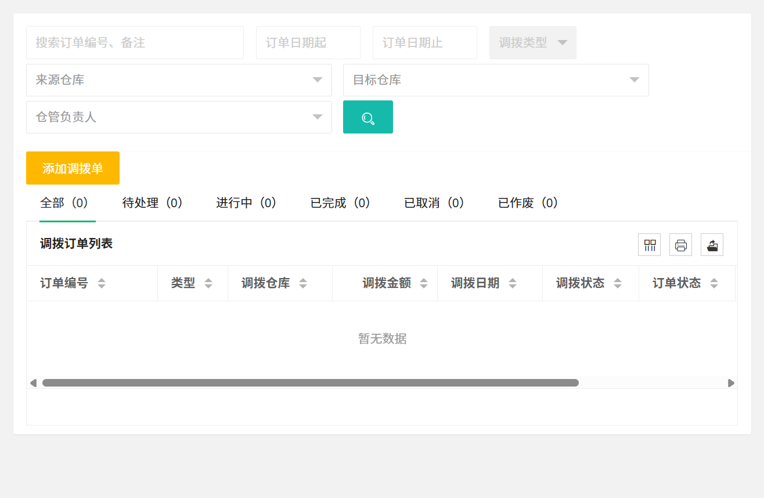Expand the 目标仓库 dropdown
The height and width of the screenshot is (498, 764).
click(x=496, y=80)
